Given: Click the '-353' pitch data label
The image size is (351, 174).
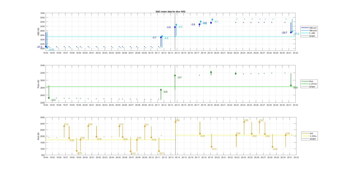Looking at the screenshot, I should click(x=53, y=100).
